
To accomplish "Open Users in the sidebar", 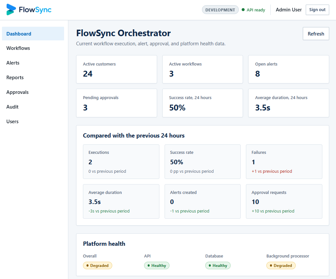I will tap(33, 121).
